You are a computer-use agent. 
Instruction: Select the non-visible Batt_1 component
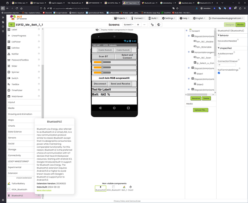124,188
